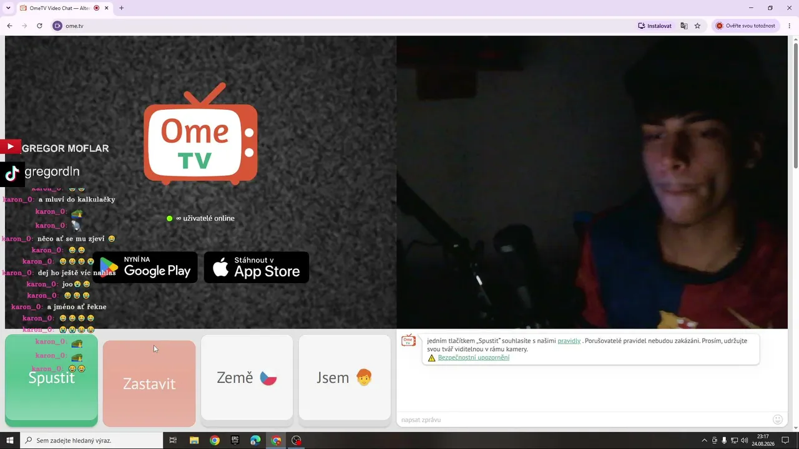Open the network tray icon
799x449 pixels.
734,440
